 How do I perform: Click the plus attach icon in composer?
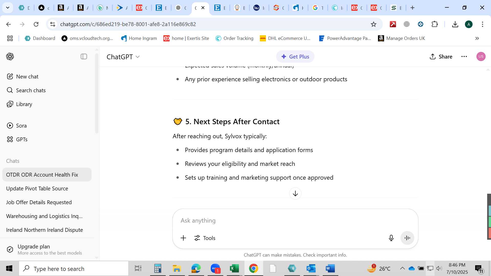coord(183,238)
